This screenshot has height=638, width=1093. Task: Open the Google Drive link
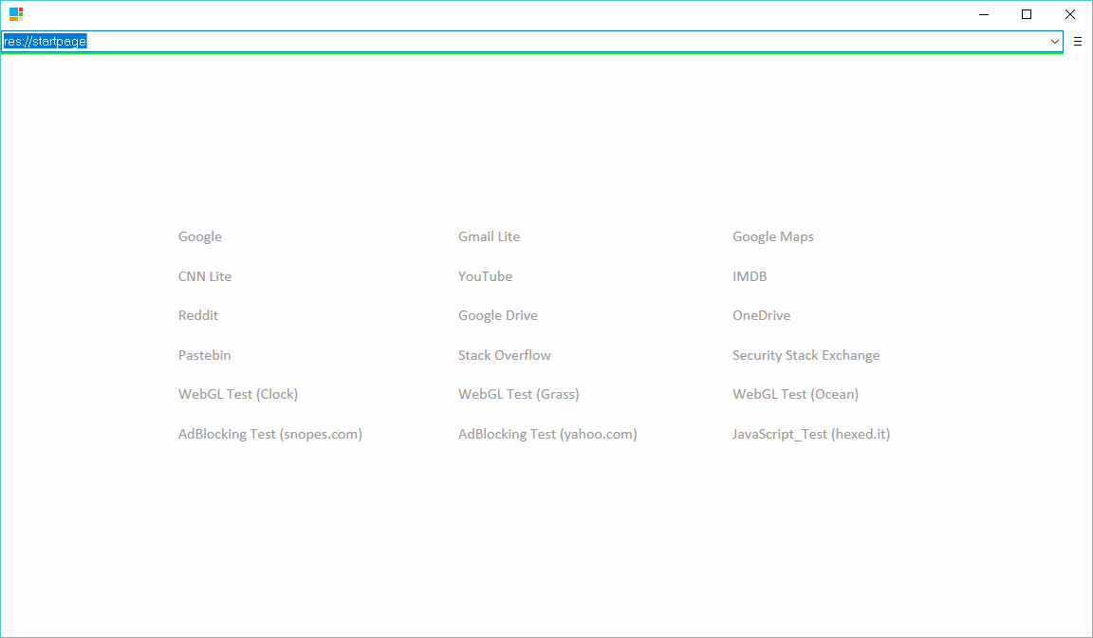[498, 316]
